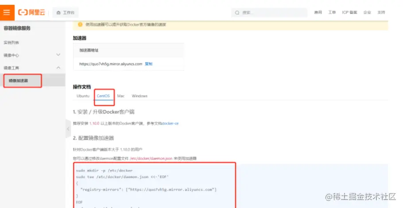Click the 1.10.0 version text
The image size is (403, 208).
point(94,123)
